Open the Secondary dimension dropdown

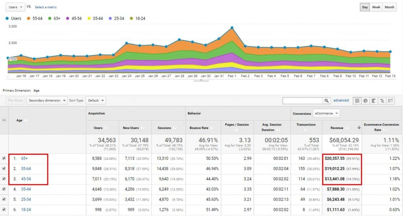point(47,101)
